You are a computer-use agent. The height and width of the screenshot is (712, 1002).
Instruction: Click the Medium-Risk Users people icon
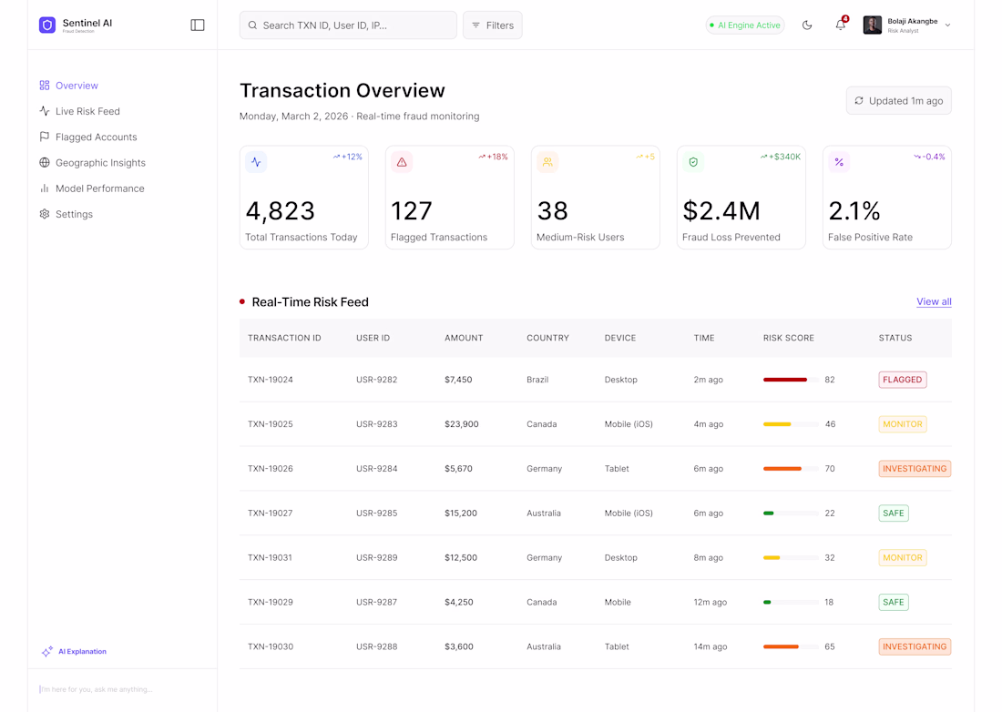pyautogui.click(x=547, y=162)
